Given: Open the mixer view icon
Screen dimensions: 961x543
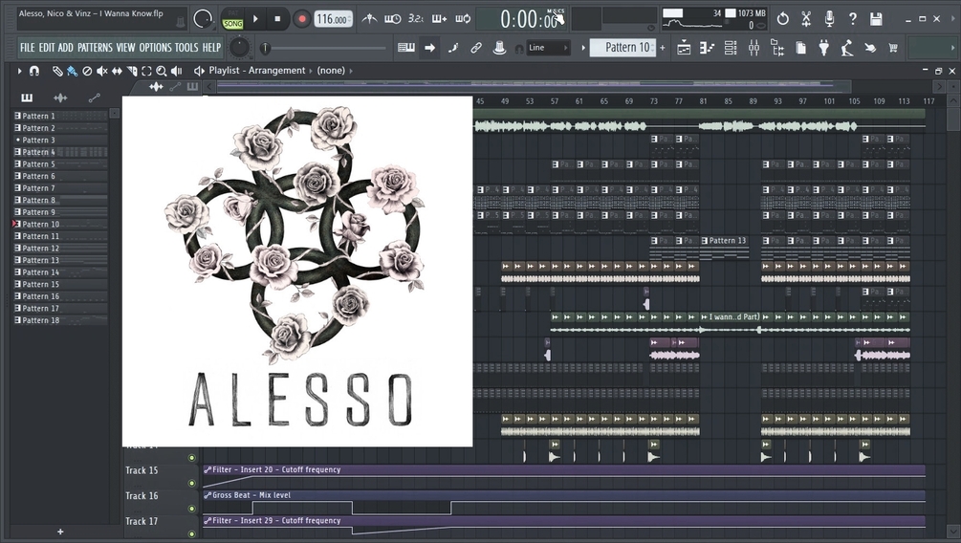Looking at the screenshot, I should [754, 48].
